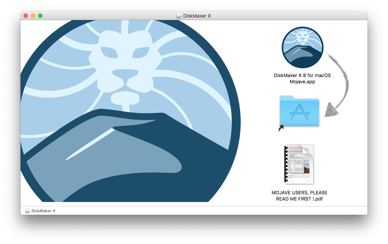Click empty title bar area right of title

coord(293,16)
